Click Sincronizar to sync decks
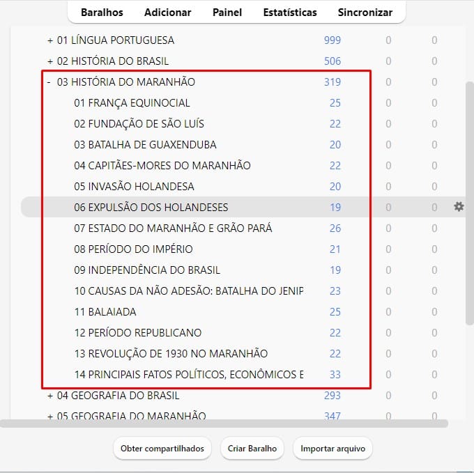 click(x=365, y=13)
